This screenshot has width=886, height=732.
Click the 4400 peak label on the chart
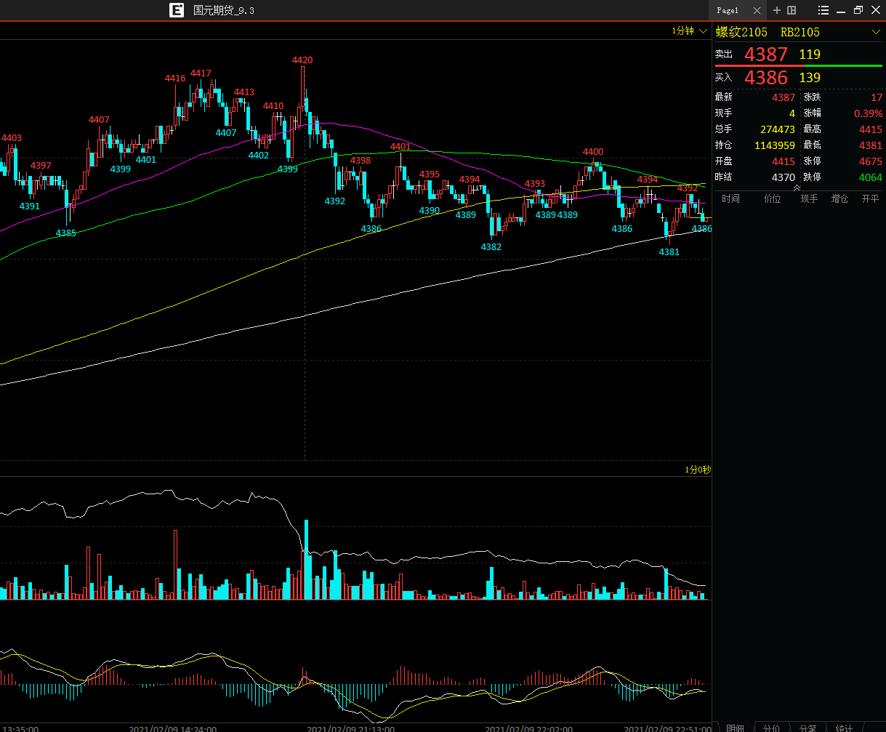point(593,152)
